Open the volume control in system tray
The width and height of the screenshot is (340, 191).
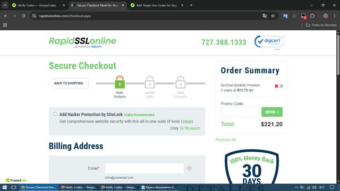314,187
